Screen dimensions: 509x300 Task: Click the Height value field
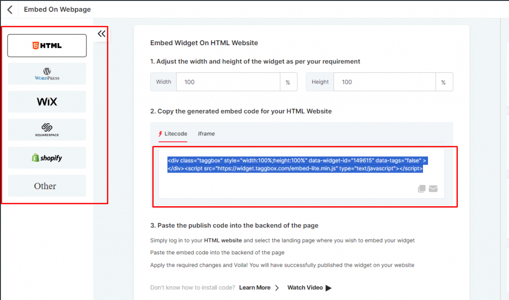(x=385, y=82)
